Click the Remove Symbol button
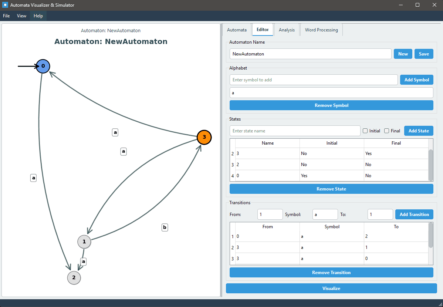This screenshot has width=443, height=307. 331,105
